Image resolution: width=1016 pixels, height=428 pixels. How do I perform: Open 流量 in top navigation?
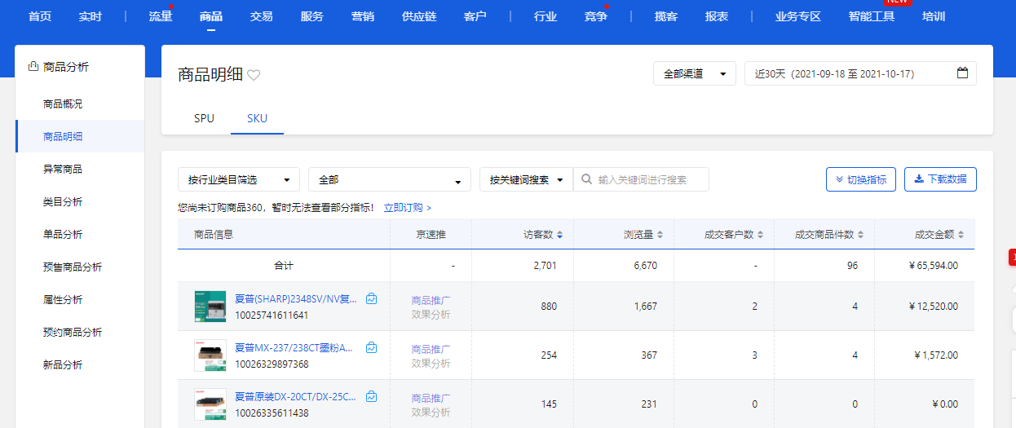[x=161, y=16]
